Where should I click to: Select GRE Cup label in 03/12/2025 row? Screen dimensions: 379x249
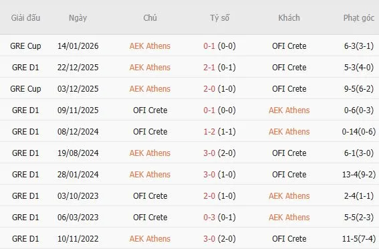click(25, 89)
